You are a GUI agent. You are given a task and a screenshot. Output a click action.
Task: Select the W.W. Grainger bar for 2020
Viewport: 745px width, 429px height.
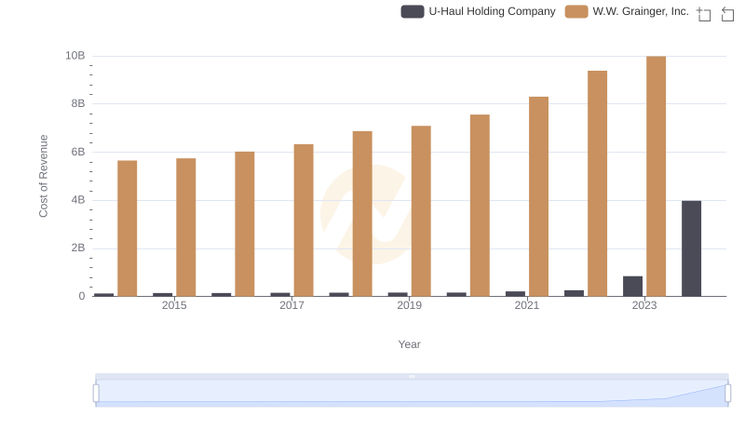pos(480,206)
